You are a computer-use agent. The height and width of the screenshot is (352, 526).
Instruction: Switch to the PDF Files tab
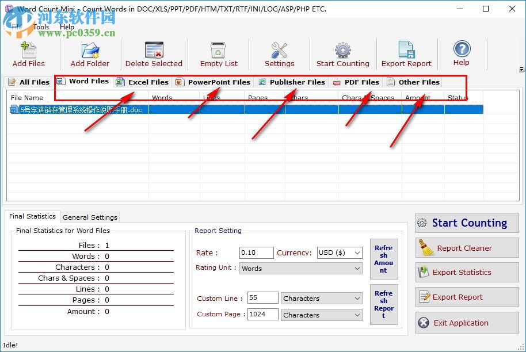click(356, 82)
